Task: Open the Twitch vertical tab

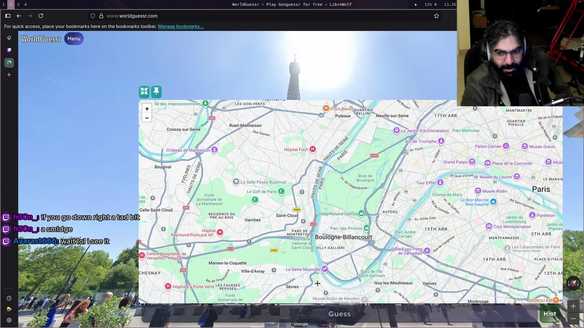Action: coord(9,50)
